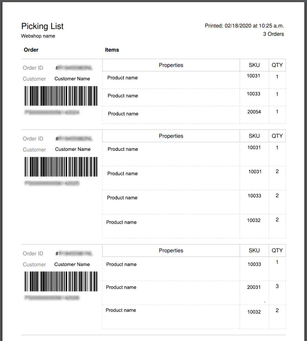Click the first order's barcode
Image resolution: width=307 pixels, height=341 pixels.
(x=61, y=96)
